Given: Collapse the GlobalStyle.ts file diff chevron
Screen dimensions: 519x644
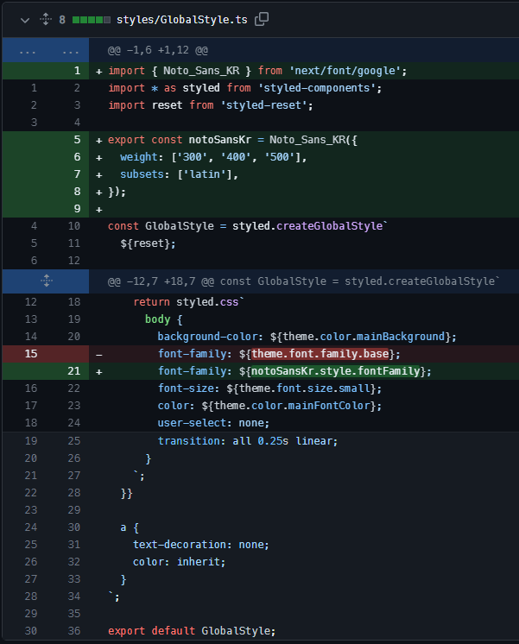Looking at the screenshot, I should [x=25, y=20].
